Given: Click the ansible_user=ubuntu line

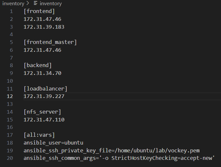Looking at the screenshot, I should point(53,143).
